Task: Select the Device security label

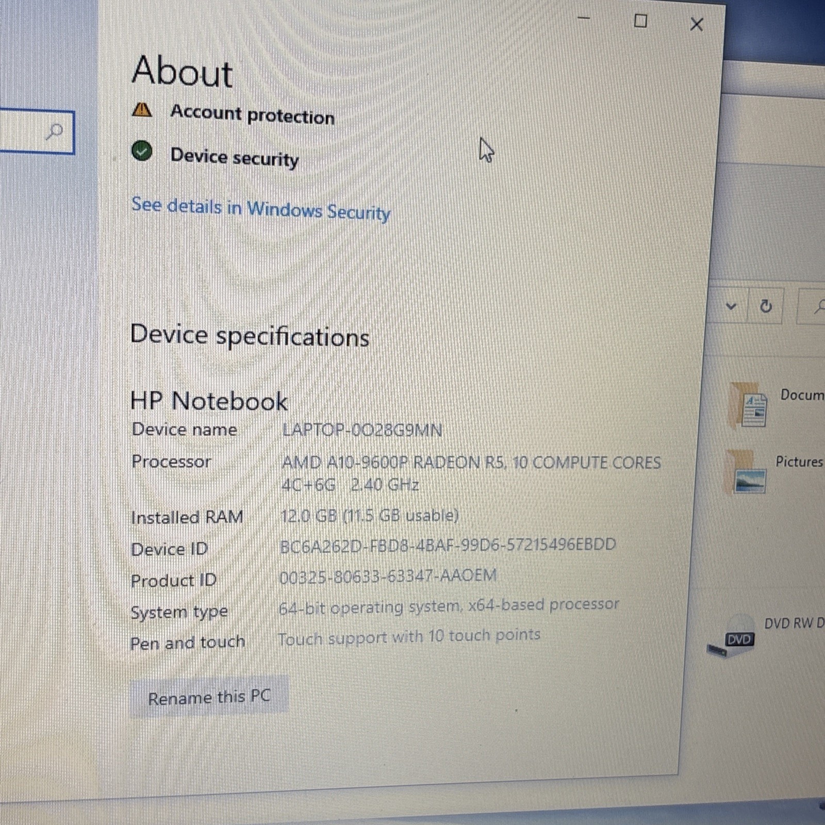Action: click(x=235, y=157)
